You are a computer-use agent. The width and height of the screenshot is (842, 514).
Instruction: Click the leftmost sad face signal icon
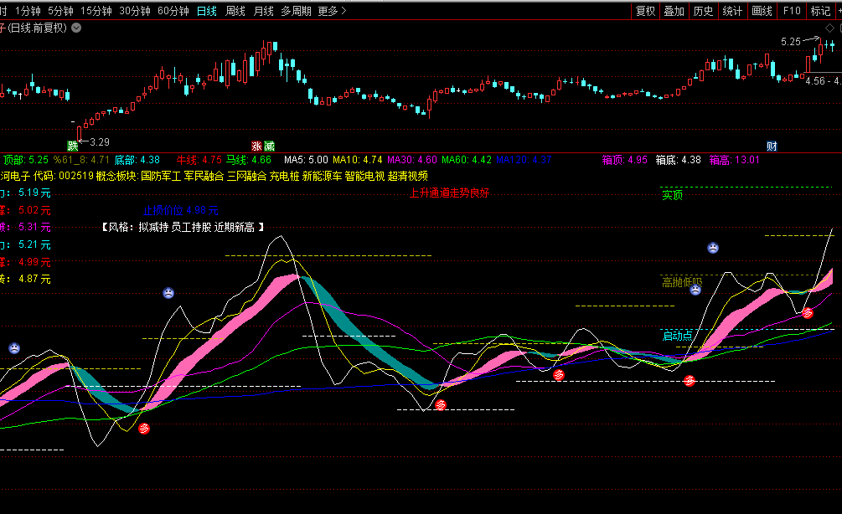[14, 348]
